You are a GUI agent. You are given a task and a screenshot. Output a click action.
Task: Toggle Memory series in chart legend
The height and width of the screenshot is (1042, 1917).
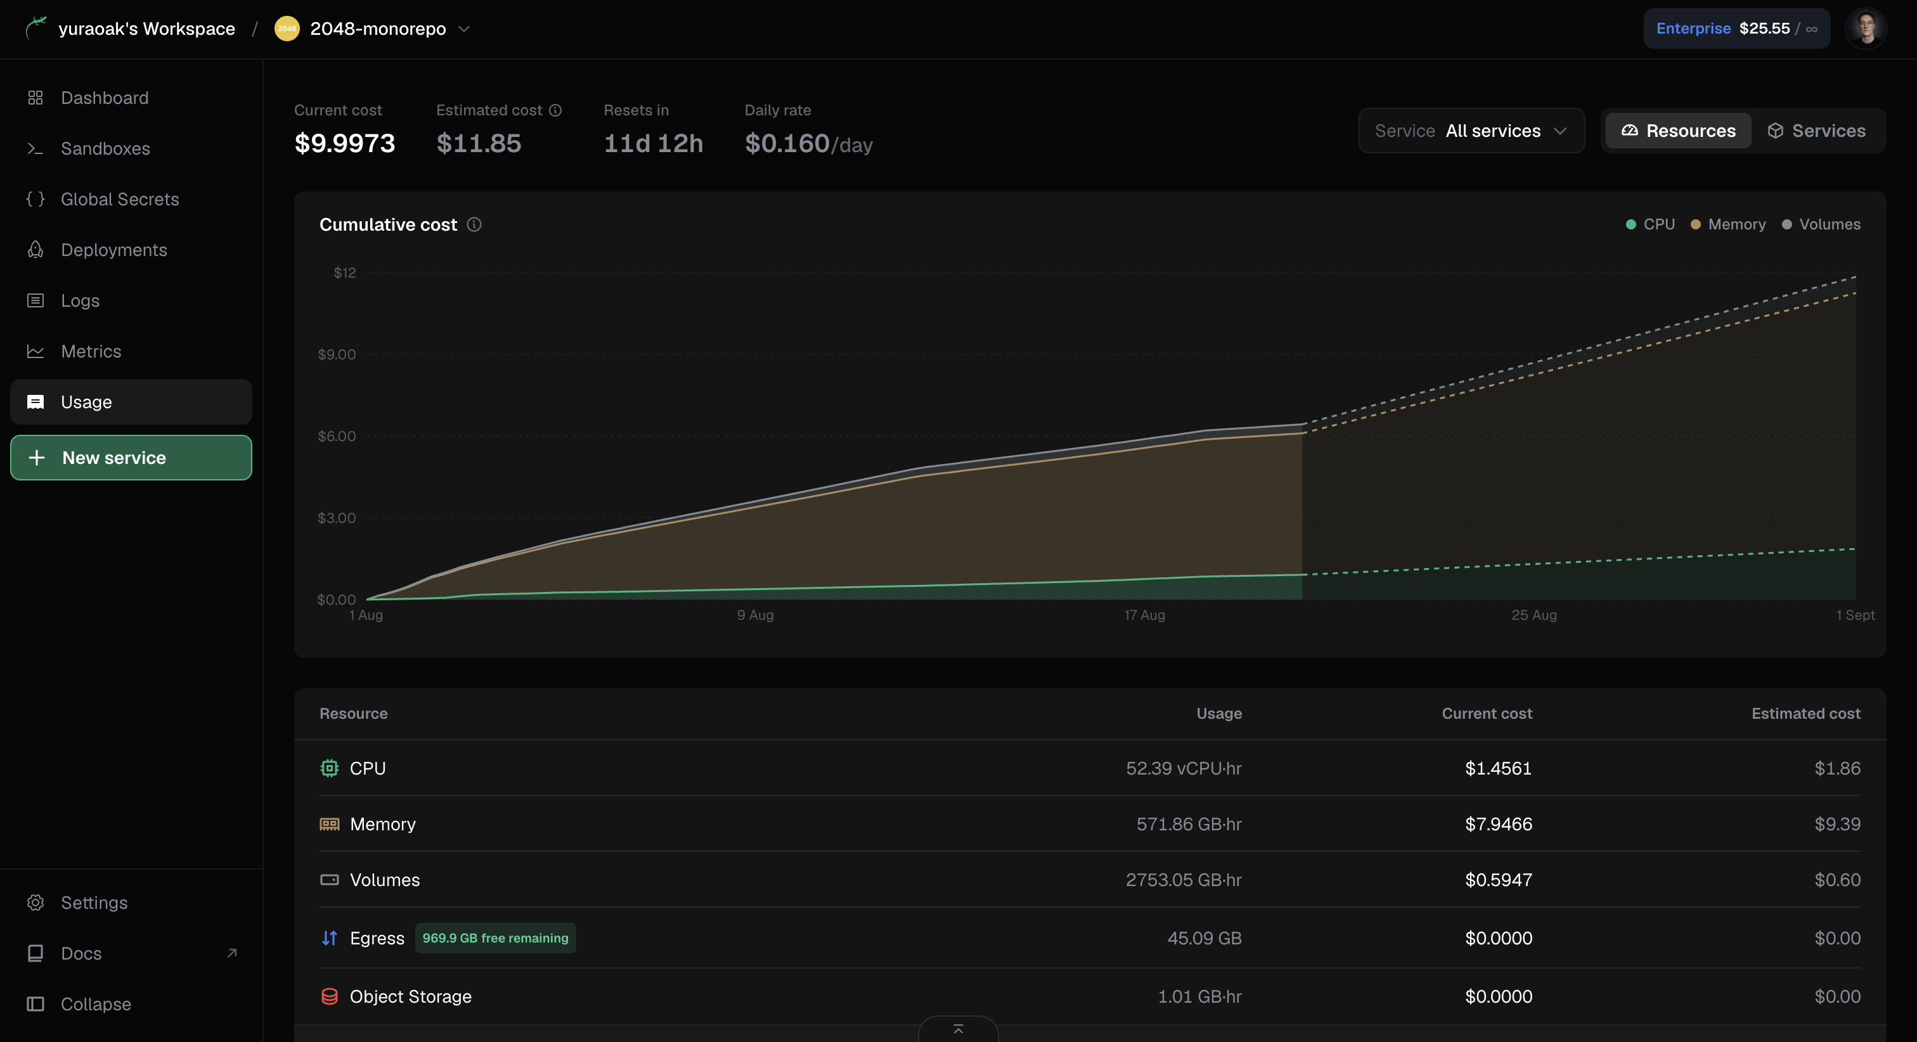click(x=1728, y=224)
